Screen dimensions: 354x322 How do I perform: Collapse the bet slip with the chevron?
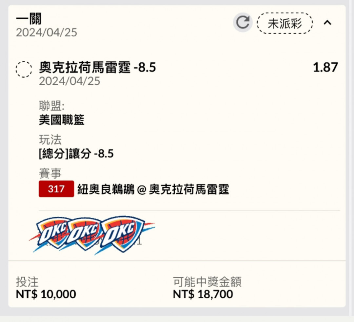point(327,23)
